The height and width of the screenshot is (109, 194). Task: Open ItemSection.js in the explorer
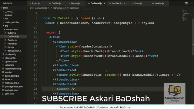pyautogui.click(x=14, y=51)
